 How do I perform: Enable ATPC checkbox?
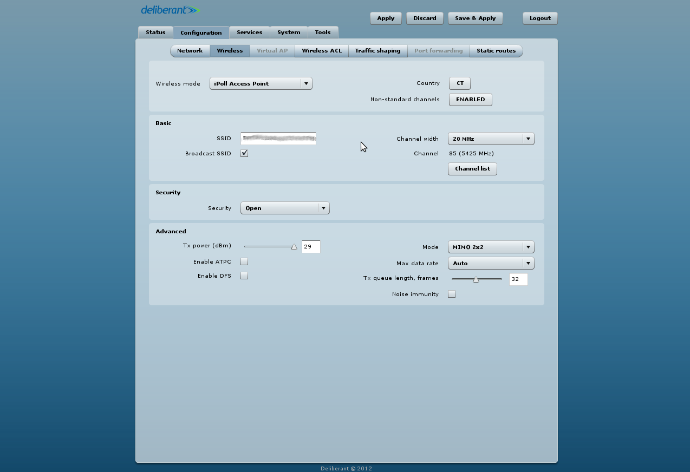(x=244, y=261)
